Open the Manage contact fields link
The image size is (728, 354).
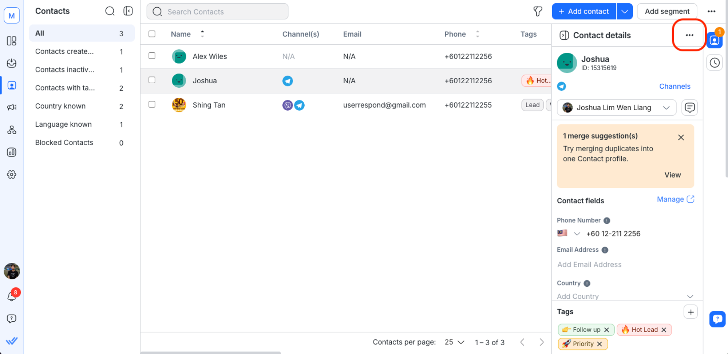pos(675,199)
